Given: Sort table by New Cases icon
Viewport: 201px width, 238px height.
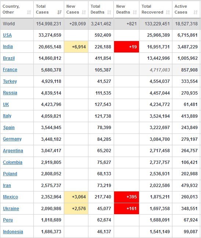Looking at the screenshot, I should 84,12.
